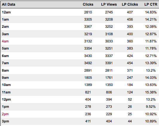This screenshot has width=159, height=126.
Task: Select the 11am row label
Action: pyautogui.click(x=6, y=92)
